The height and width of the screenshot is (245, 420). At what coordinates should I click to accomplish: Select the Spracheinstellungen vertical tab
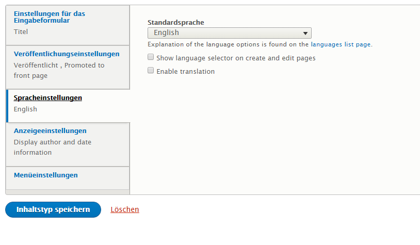pos(48,97)
